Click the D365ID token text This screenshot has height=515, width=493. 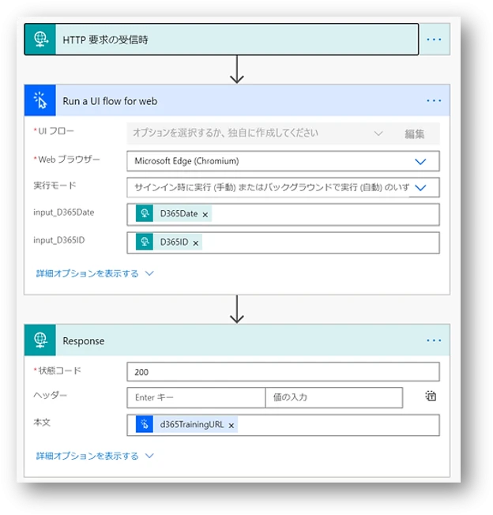[x=174, y=242]
